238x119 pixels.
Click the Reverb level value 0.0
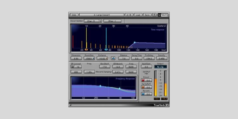(148, 94)
